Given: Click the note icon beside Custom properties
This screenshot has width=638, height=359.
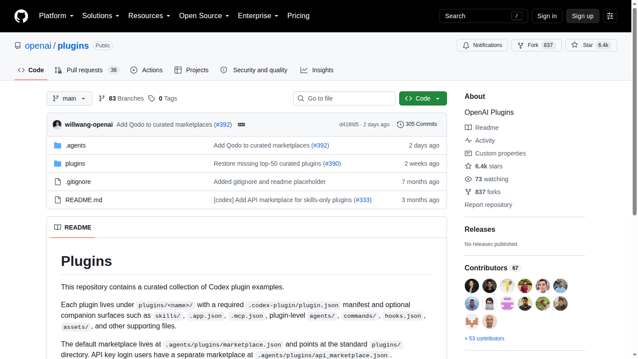Looking at the screenshot, I should click(x=468, y=153).
